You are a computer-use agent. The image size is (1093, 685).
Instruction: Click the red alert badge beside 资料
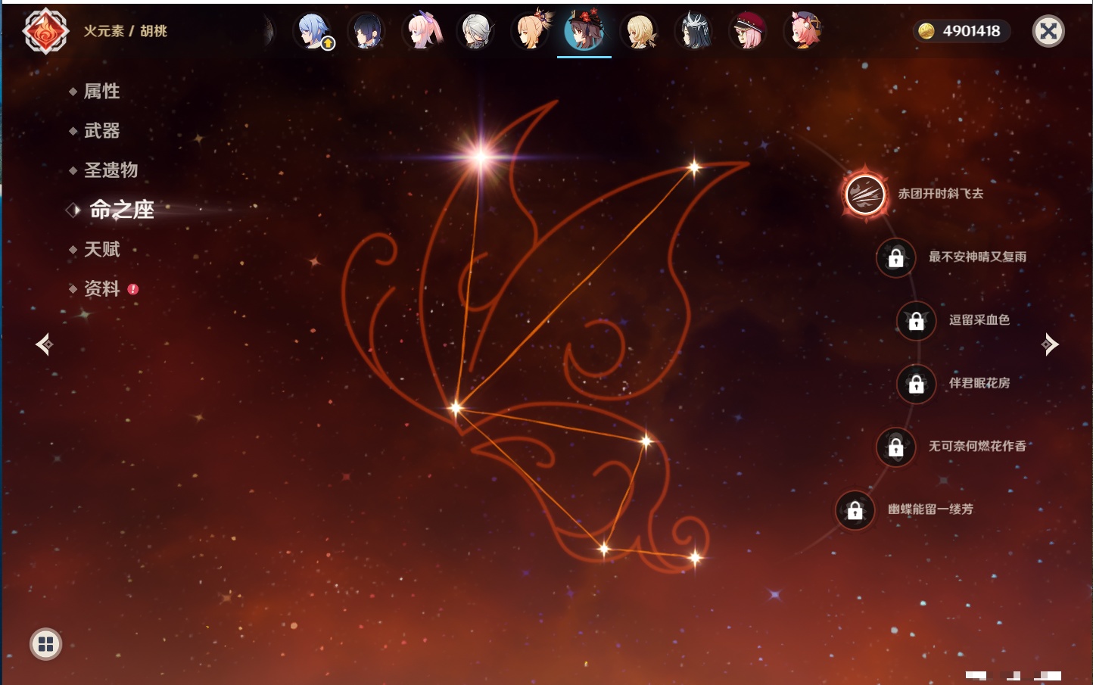pos(133,289)
